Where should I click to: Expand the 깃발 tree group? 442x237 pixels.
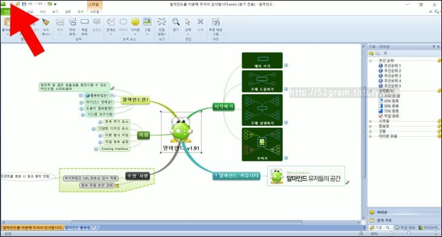point(371,131)
